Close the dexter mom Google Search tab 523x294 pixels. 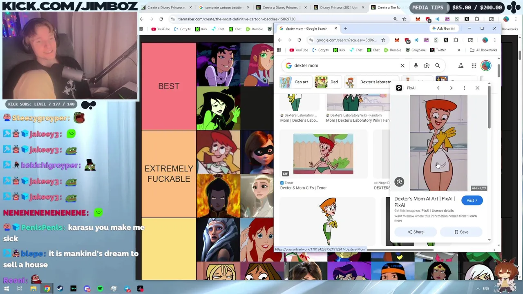pyautogui.click(x=336, y=29)
